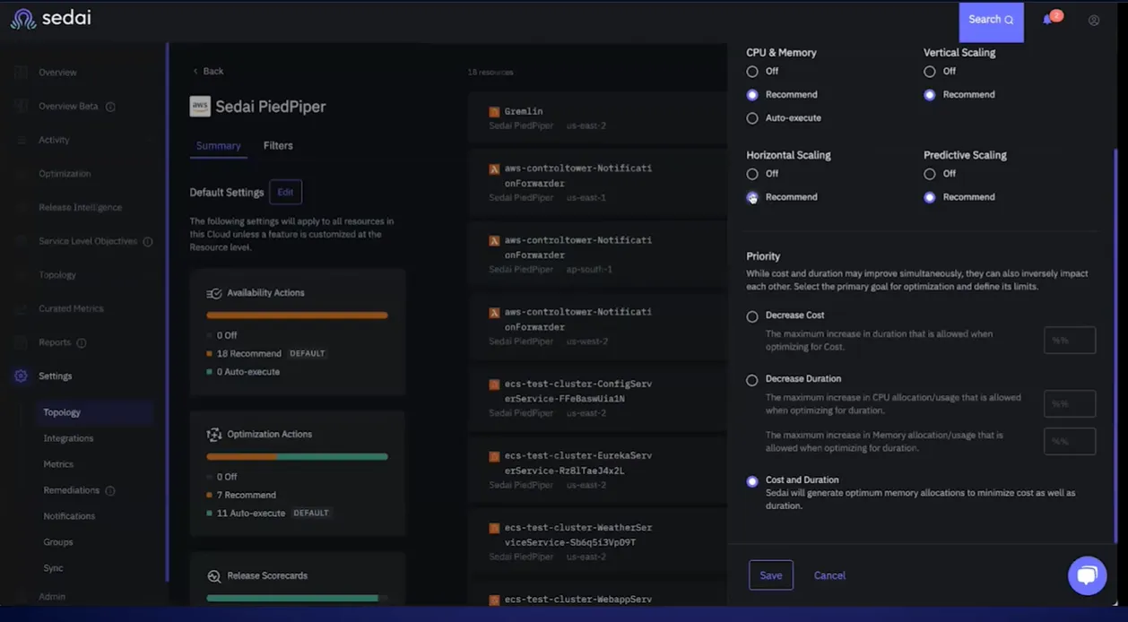1128x622 pixels.
Task: Switch to the Filters tab
Action: point(278,146)
